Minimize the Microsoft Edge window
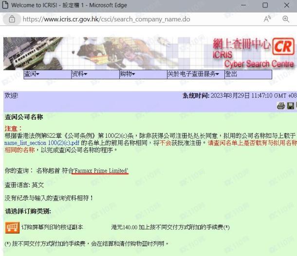The width and height of the screenshot is (297, 256). (243, 5)
